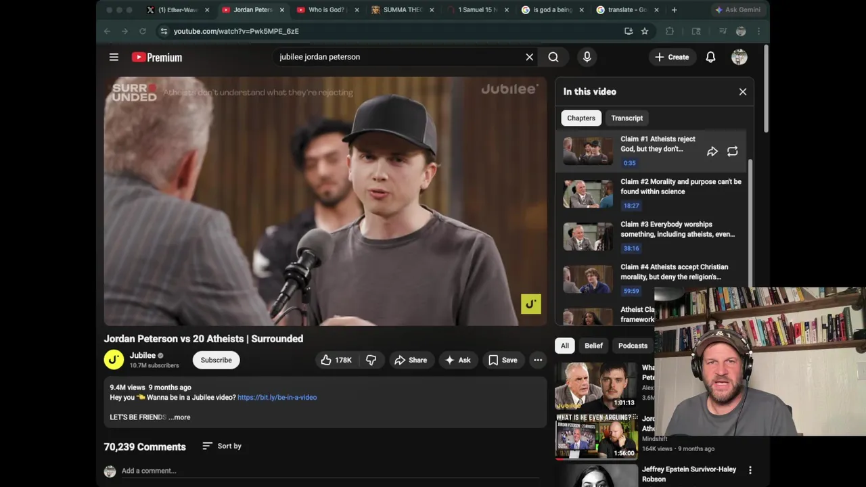The image size is (866, 487).
Task: Bookmark this page with the star icon
Action: 645,31
